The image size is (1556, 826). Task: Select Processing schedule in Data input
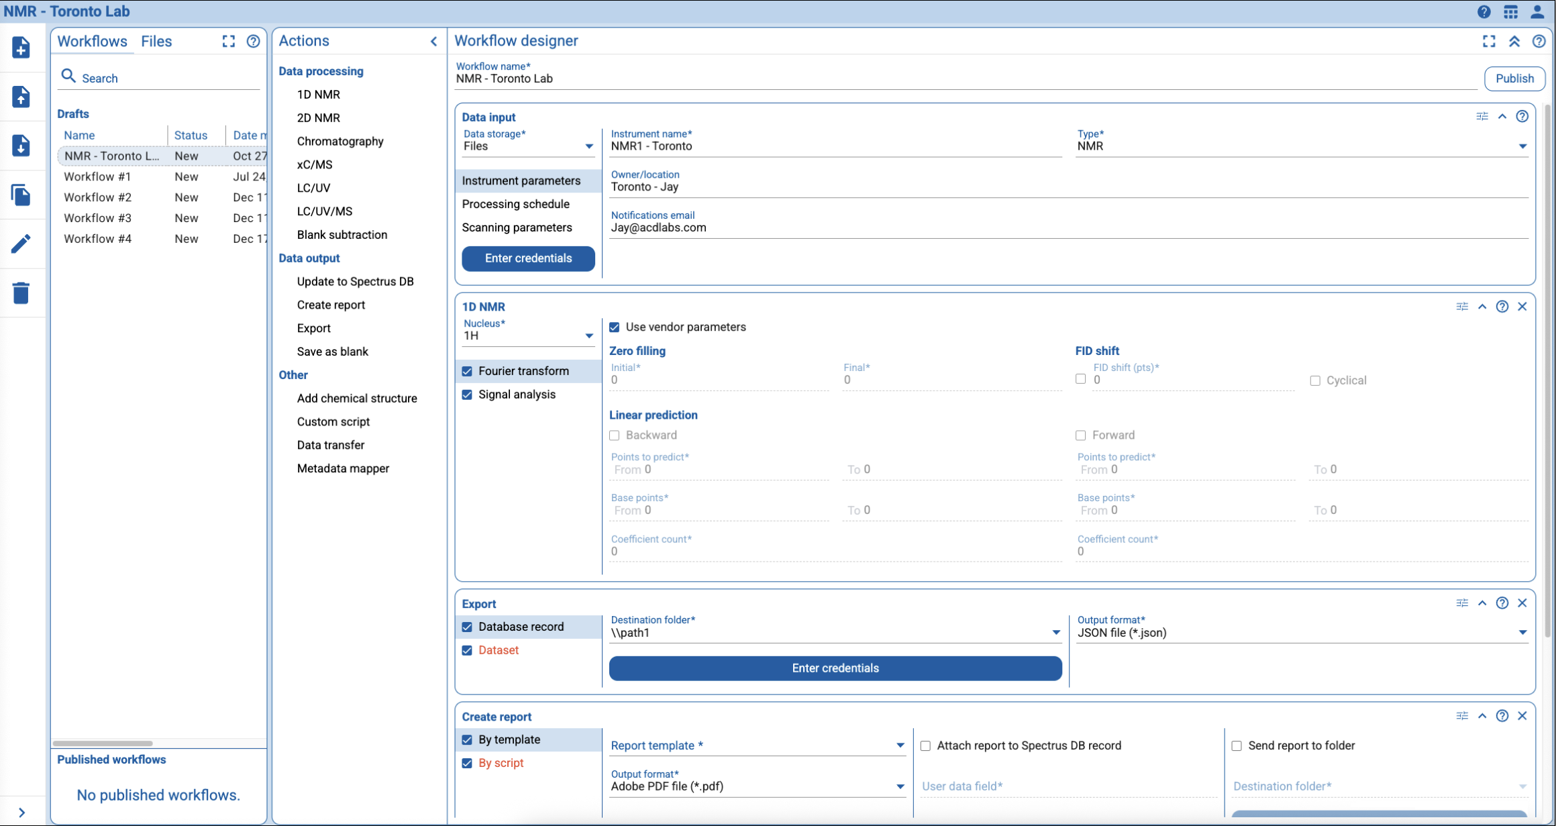(x=515, y=204)
